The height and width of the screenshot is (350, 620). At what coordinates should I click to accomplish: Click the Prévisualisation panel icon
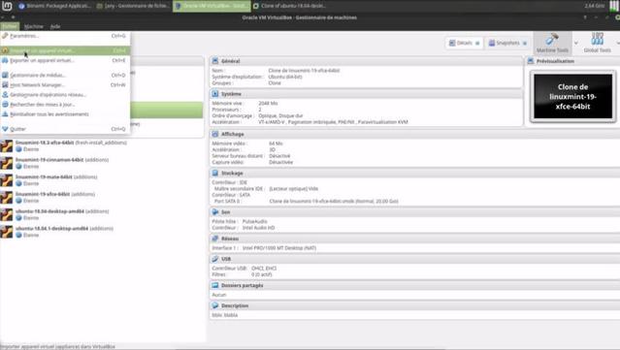coord(531,61)
